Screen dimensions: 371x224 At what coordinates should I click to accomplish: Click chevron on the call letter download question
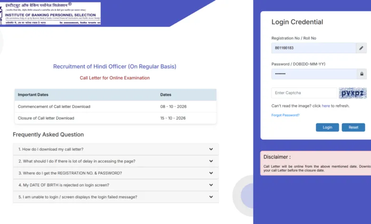[211, 149]
